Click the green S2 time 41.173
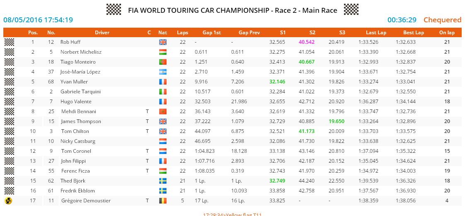Screen dimensions: 465x216 click(307, 131)
